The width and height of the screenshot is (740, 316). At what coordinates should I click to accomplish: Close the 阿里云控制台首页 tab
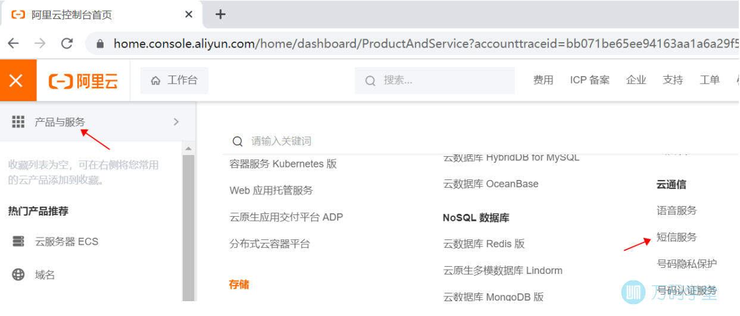189,14
